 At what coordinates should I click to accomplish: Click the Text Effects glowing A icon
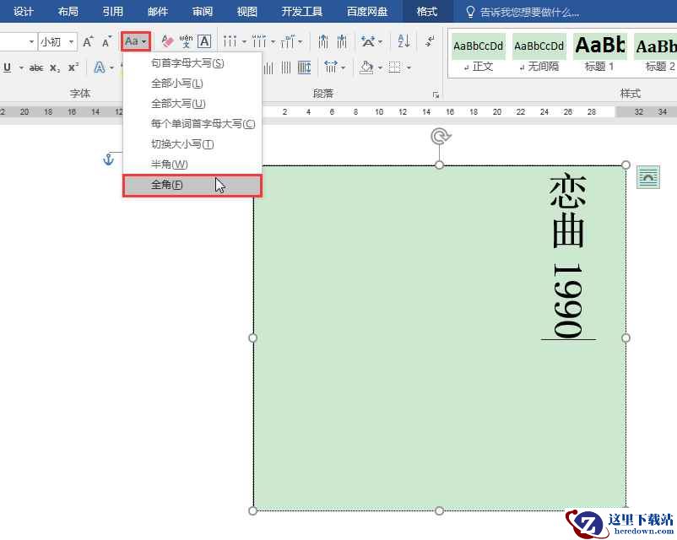[100, 67]
